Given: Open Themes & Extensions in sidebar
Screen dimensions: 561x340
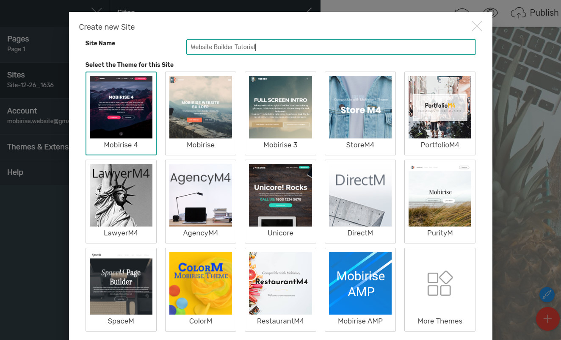Looking at the screenshot, I should point(34,147).
